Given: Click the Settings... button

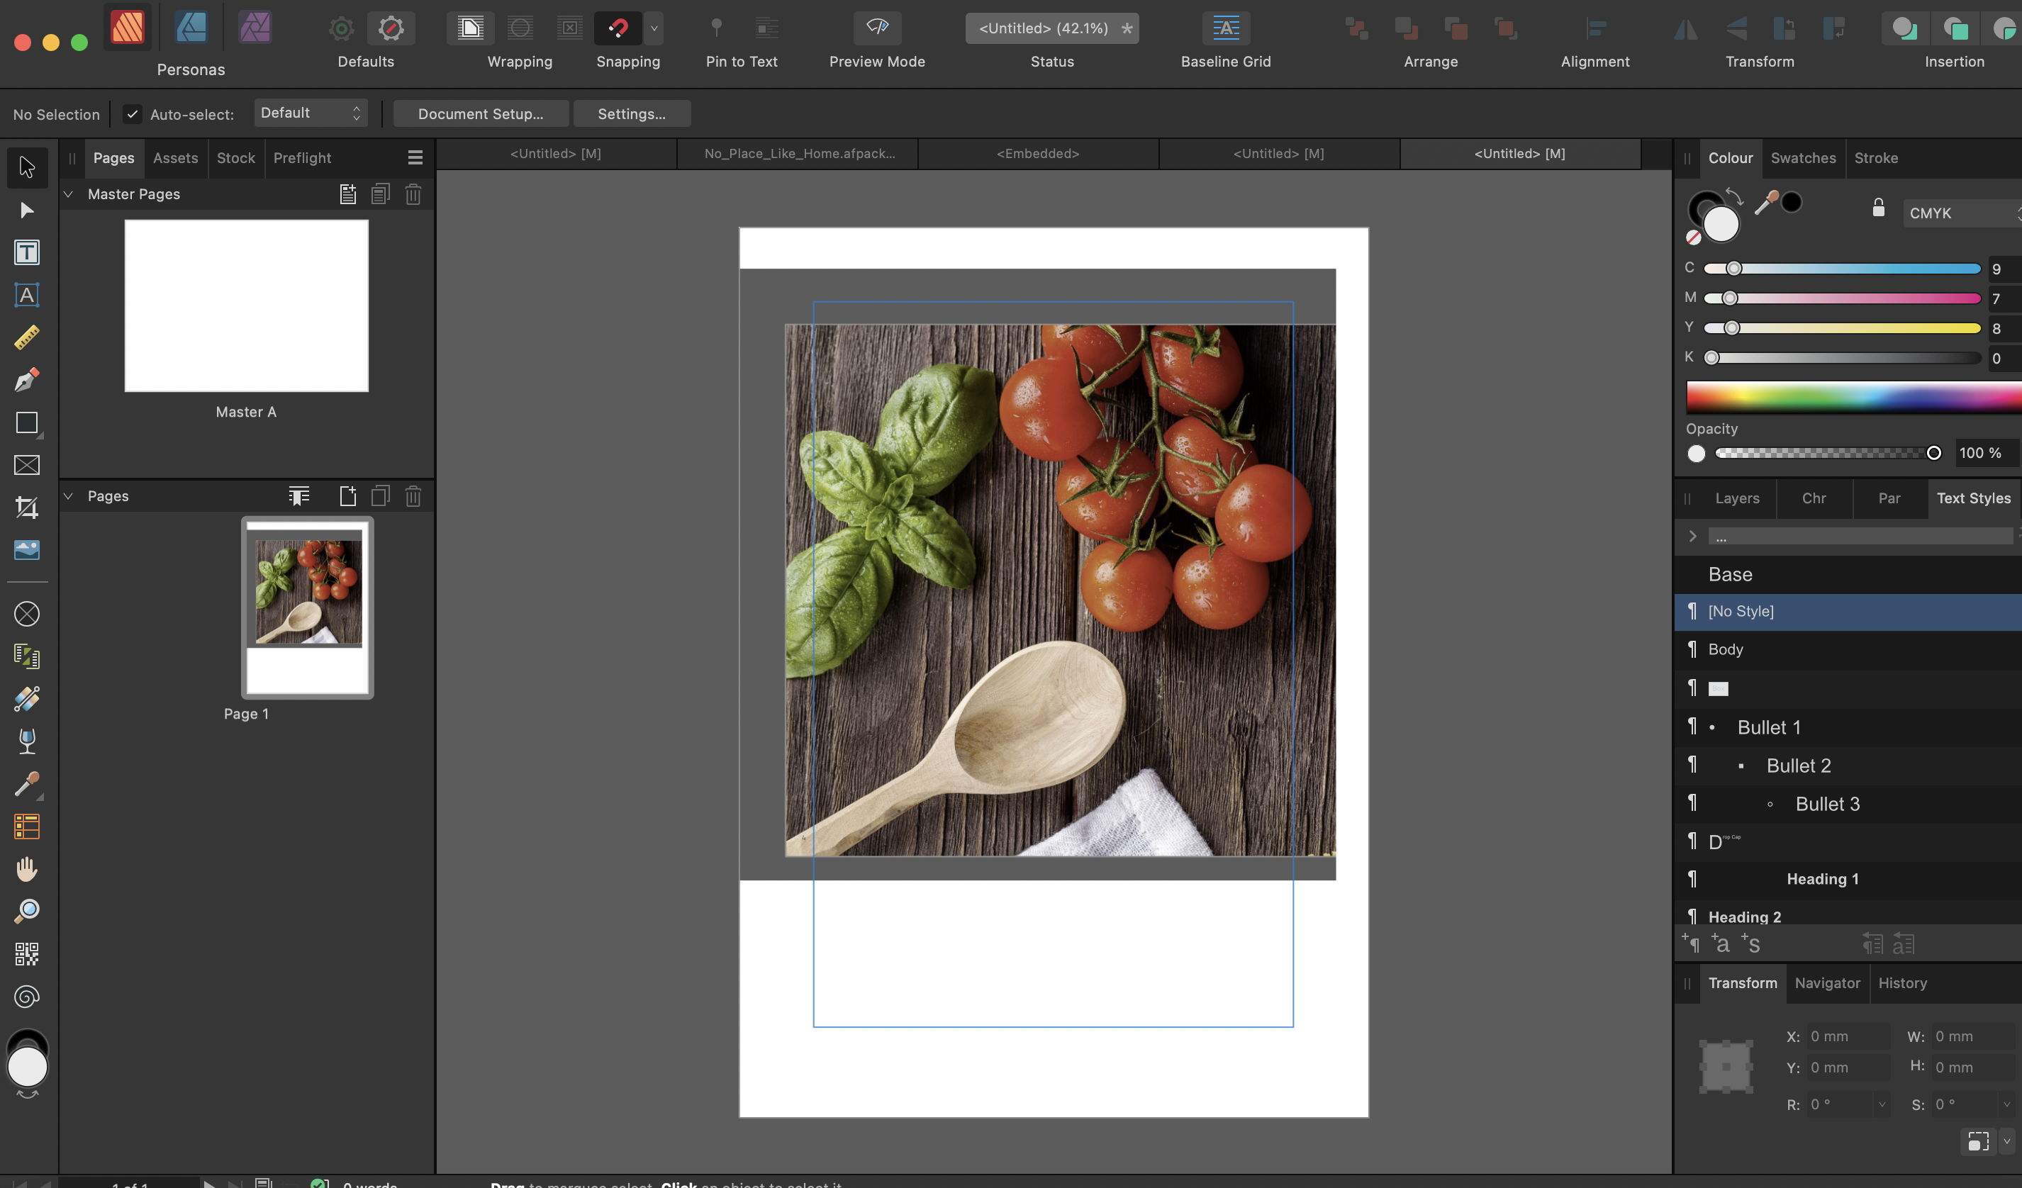Looking at the screenshot, I should 632,114.
